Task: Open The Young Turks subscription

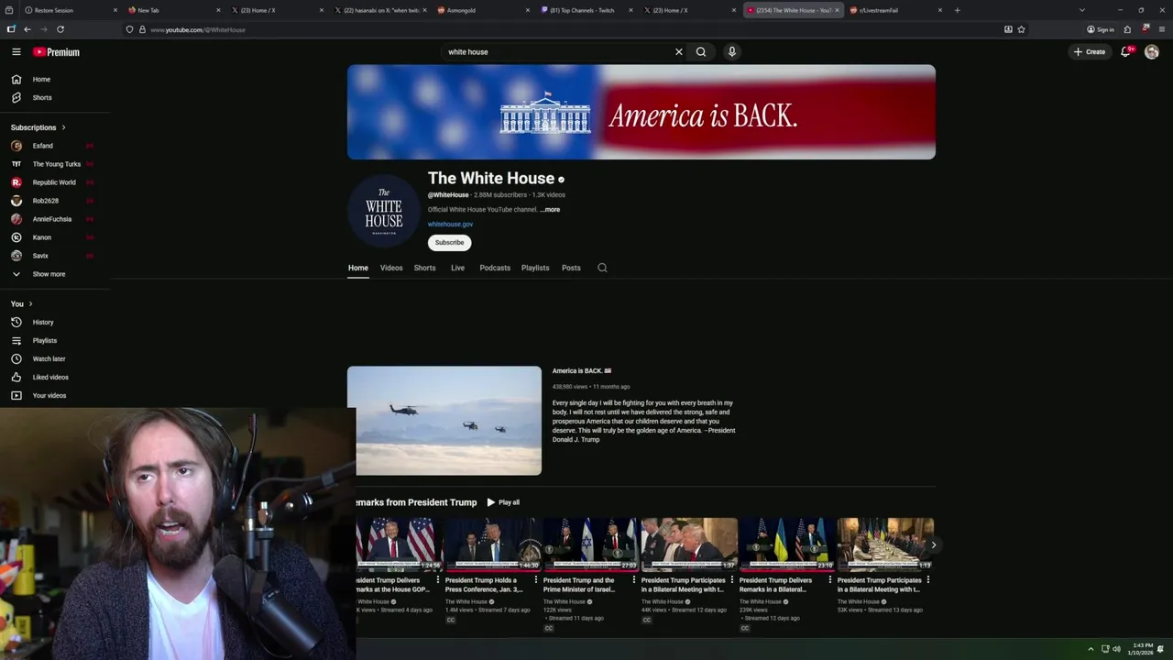Action: coord(55,164)
